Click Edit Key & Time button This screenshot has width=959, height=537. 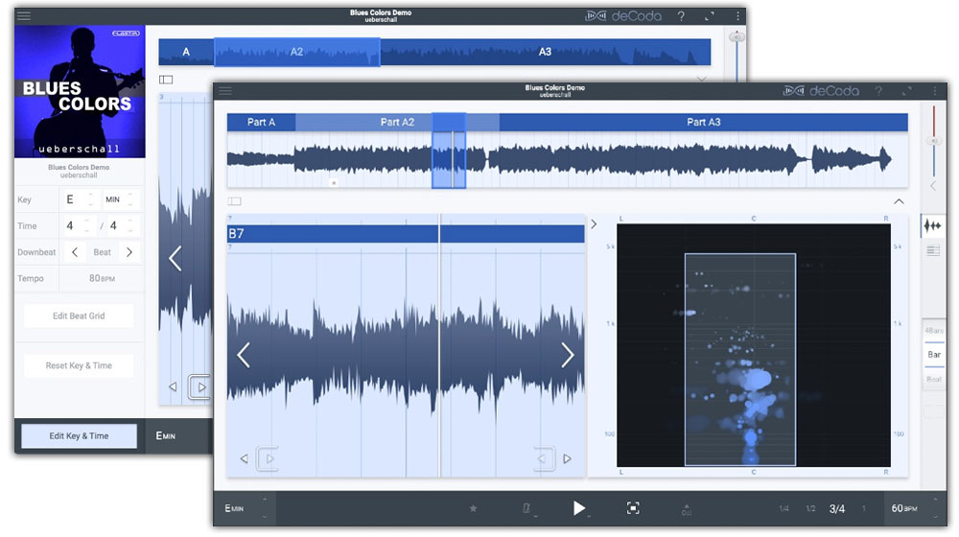(x=79, y=436)
